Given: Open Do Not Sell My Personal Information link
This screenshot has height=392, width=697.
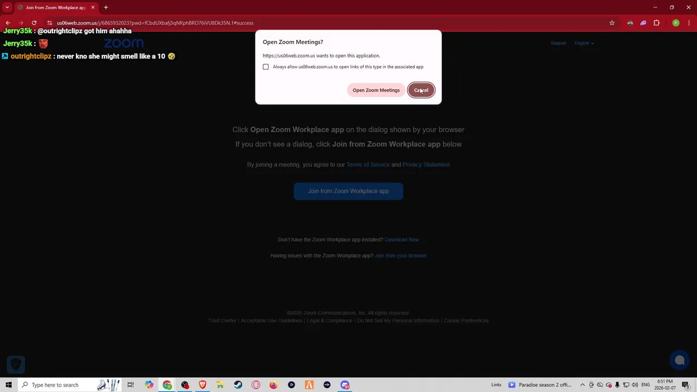Looking at the screenshot, I should 398,321.
